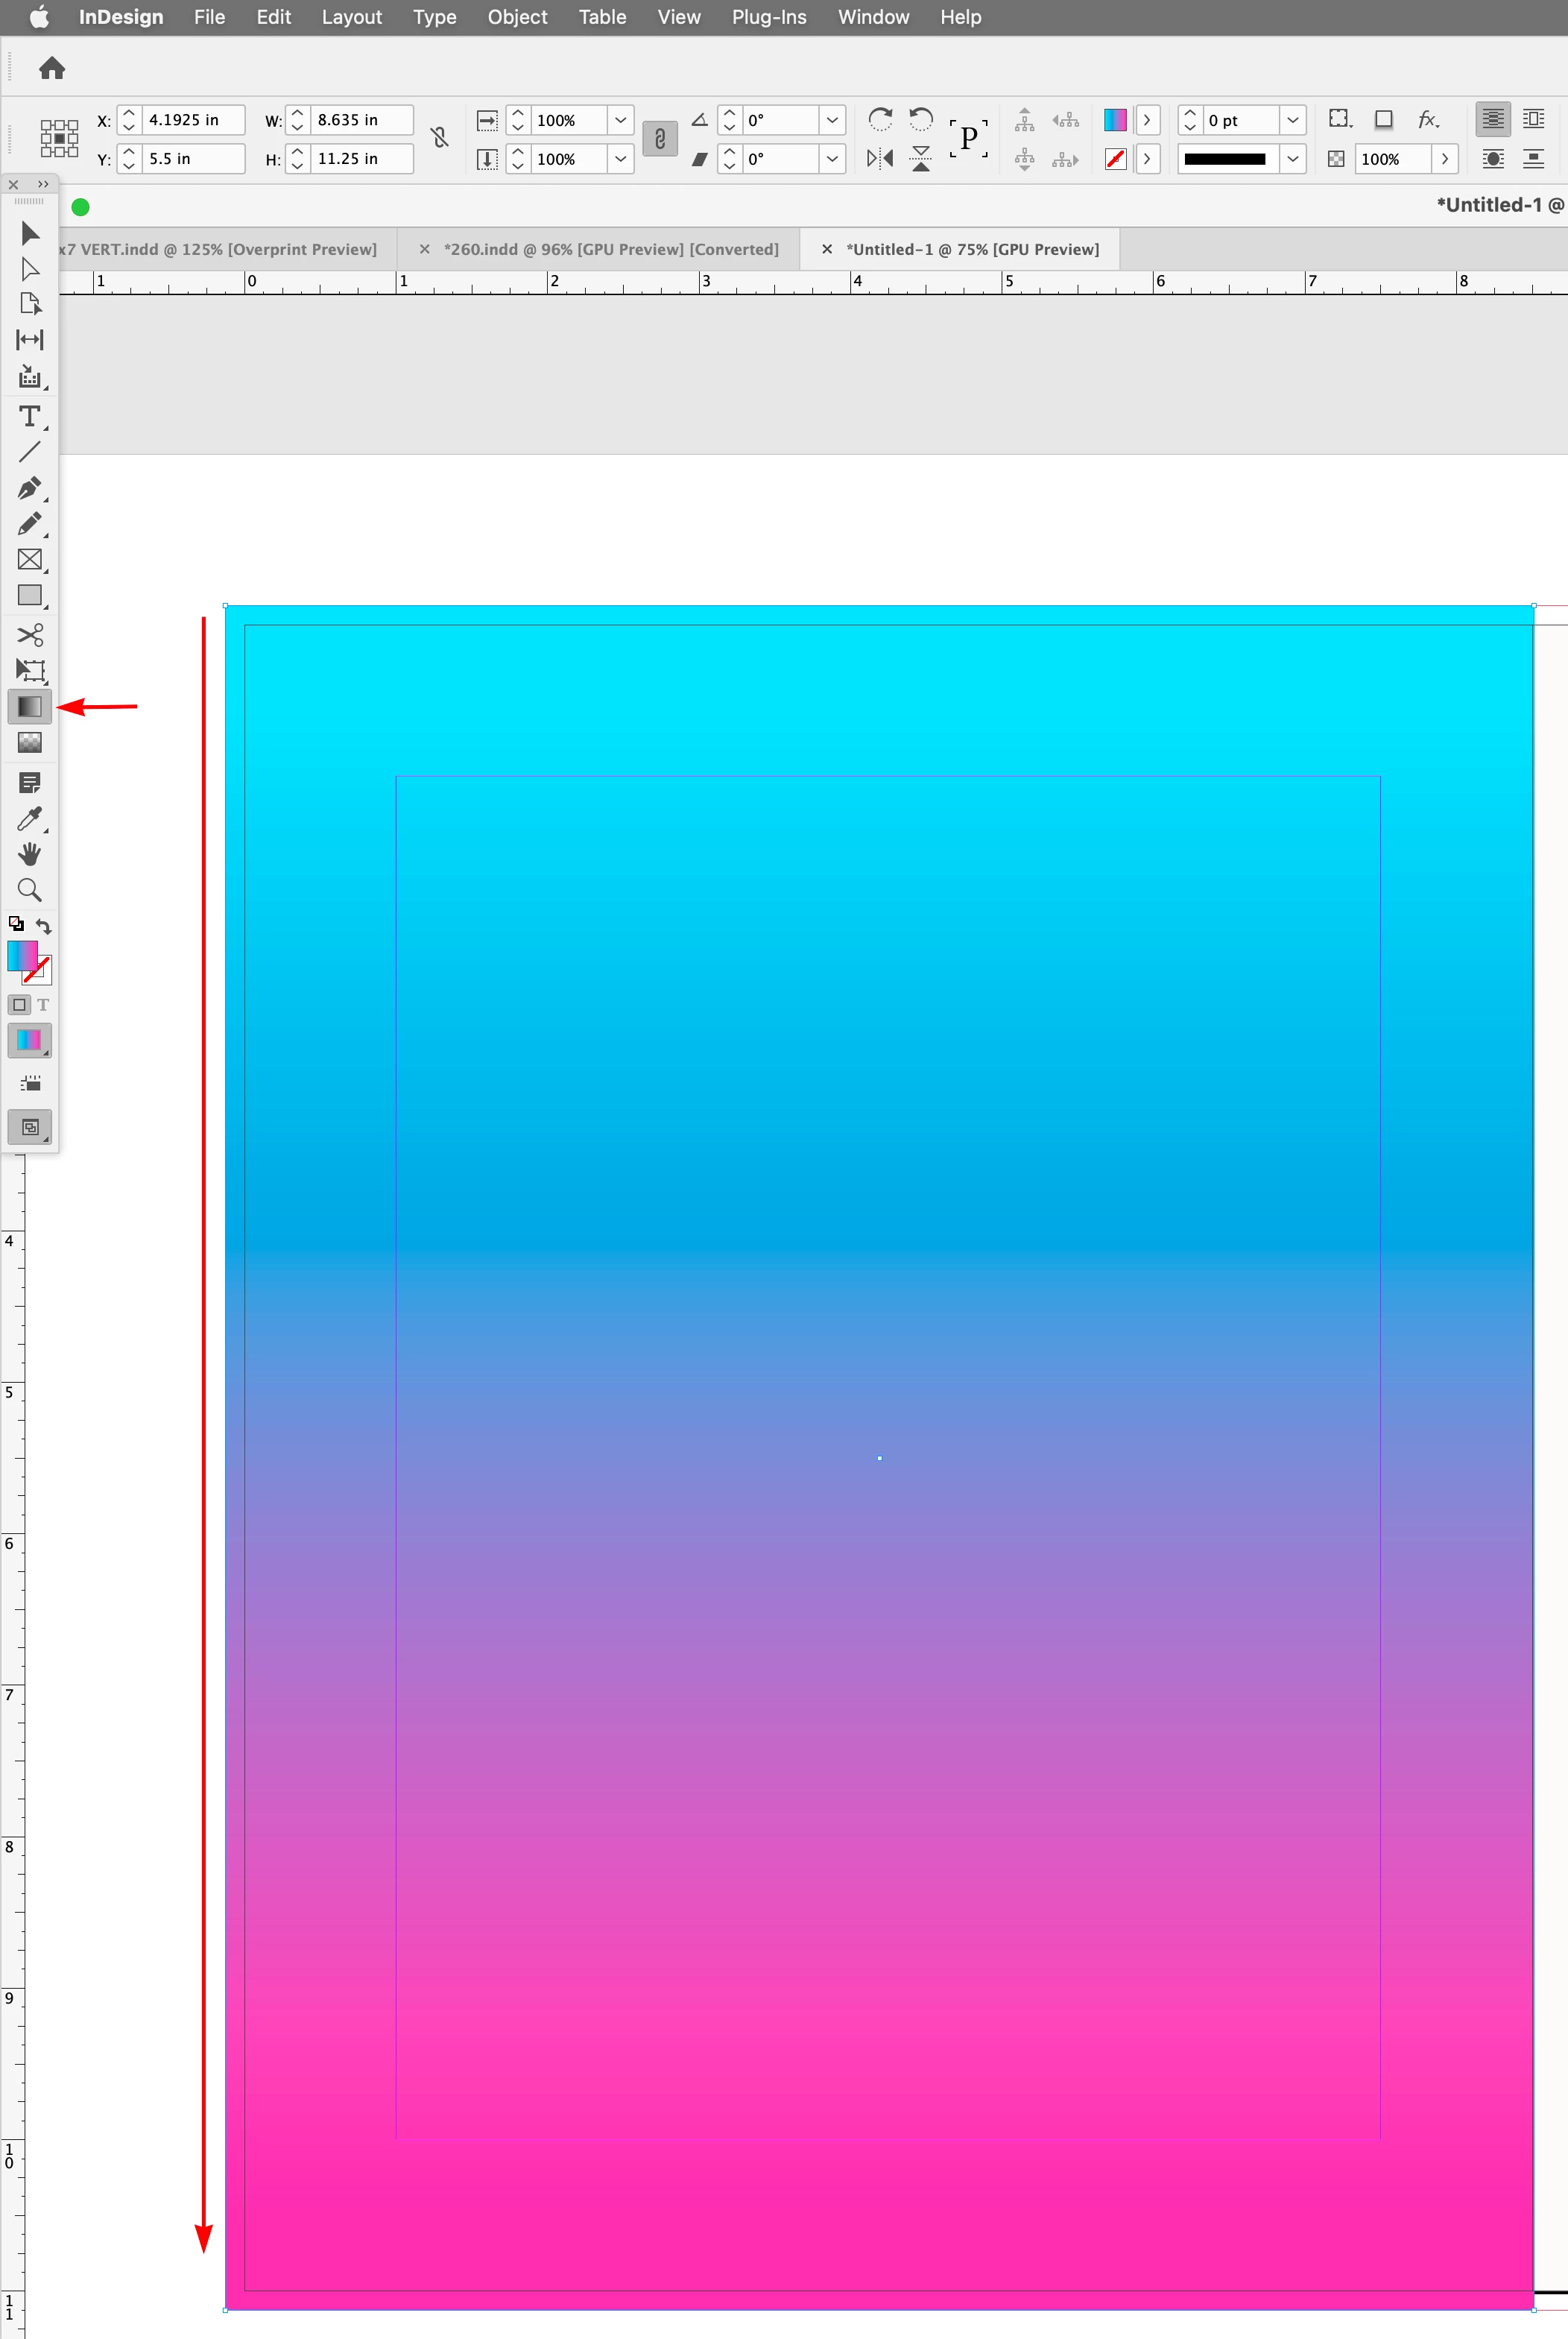Switch to the x7 VERT.indd tab
1568x2339 pixels.
pos(218,249)
